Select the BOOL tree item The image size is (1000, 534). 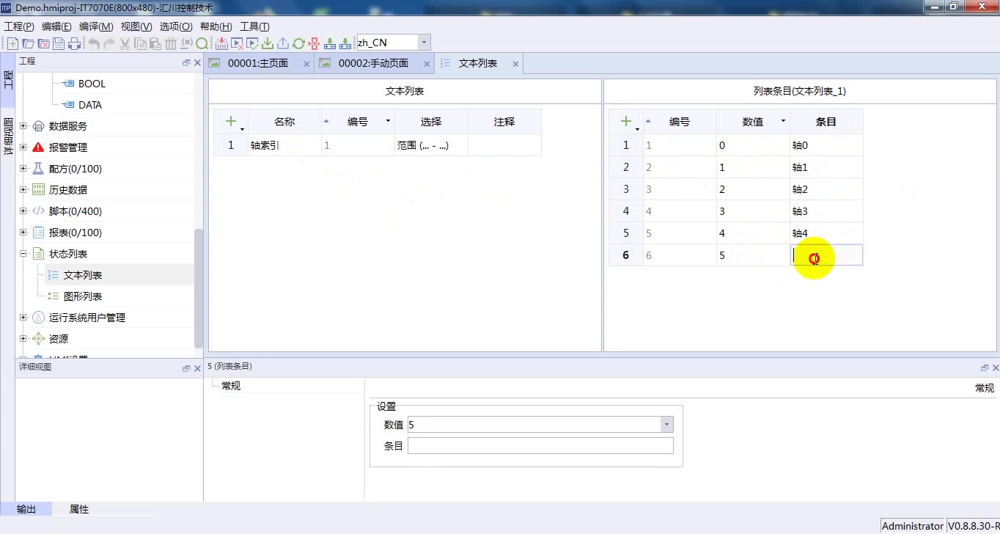click(92, 84)
